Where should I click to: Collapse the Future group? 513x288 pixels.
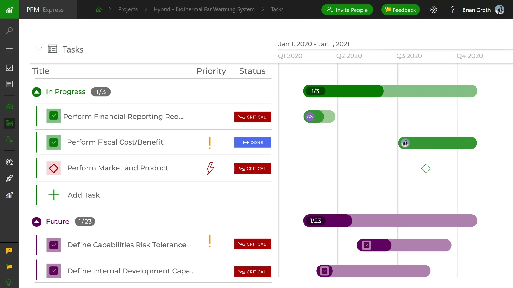click(37, 222)
